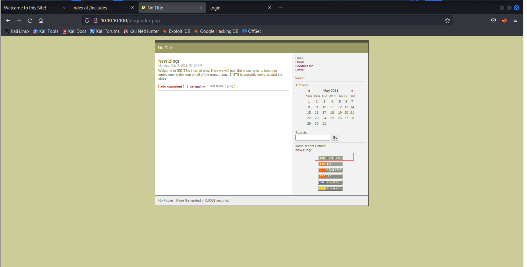The image size is (527, 267).
Task: Click the '( 0 / 0 )' rating count
Action: 230,86
